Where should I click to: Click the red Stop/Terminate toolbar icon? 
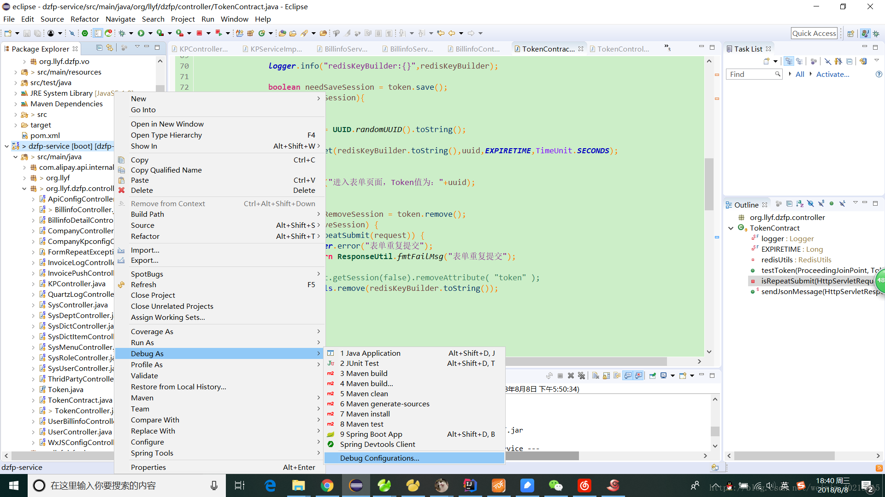200,33
